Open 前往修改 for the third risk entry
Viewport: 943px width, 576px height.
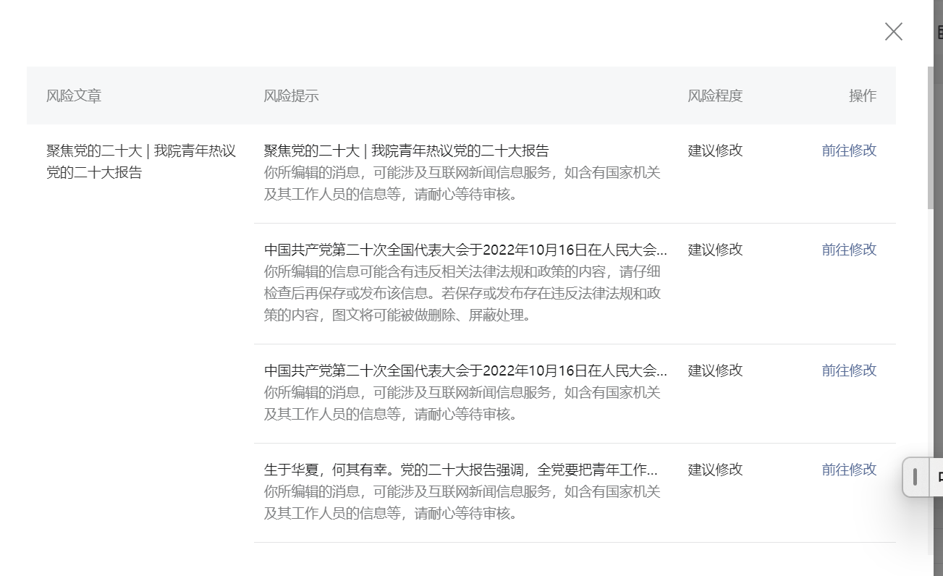click(x=848, y=370)
